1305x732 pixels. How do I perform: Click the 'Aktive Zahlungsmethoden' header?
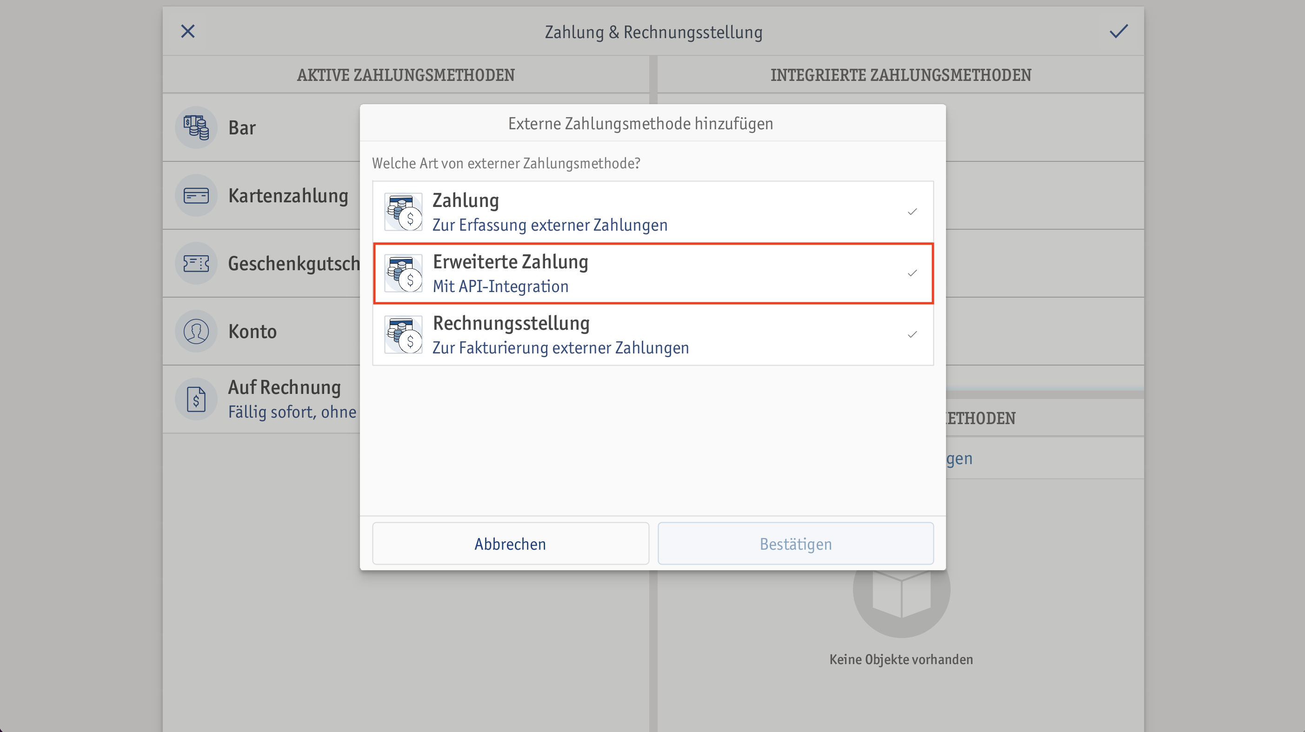click(x=406, y=75)
